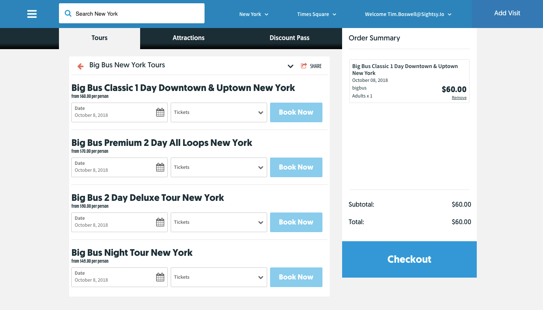Click 'from $70.00 per person' text

click(90, 151)
